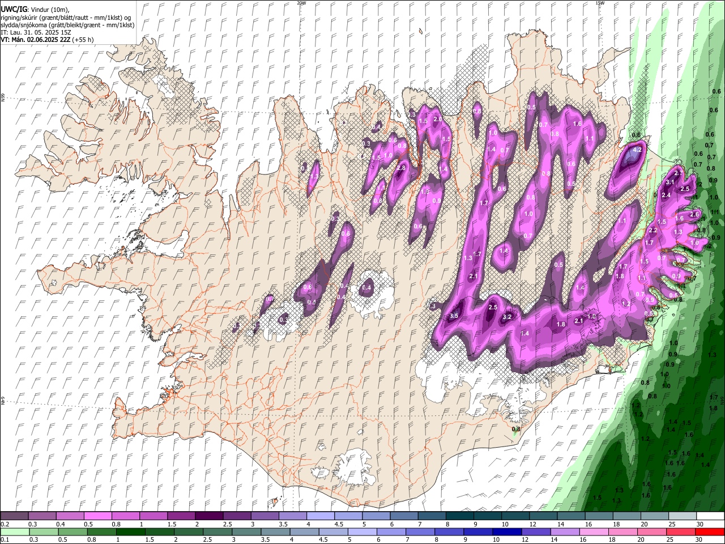This screenshot has height=544, width=725.
Task: Click the '20W' longitude label
Action: click(301, 3)
